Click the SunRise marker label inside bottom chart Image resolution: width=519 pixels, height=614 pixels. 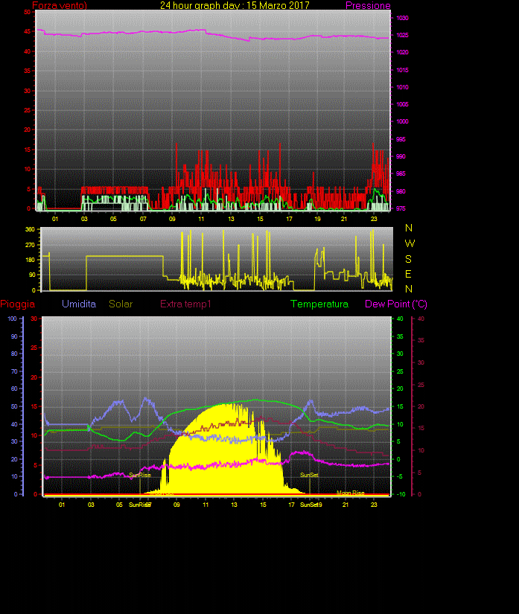tap(140, 475)
